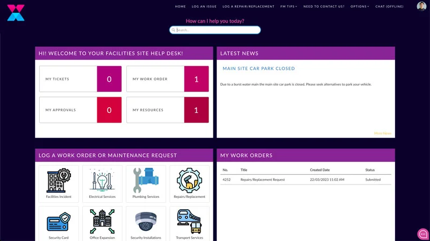Click the X logo in the header
This screenshot has height=241, width=430.
pos(16,12)
